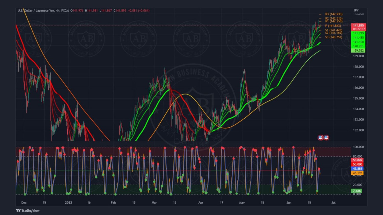The height and width of the screenshot is (215, 383).
Task: Select the P (141.843) pivot point label
Action: click(333, 26)
